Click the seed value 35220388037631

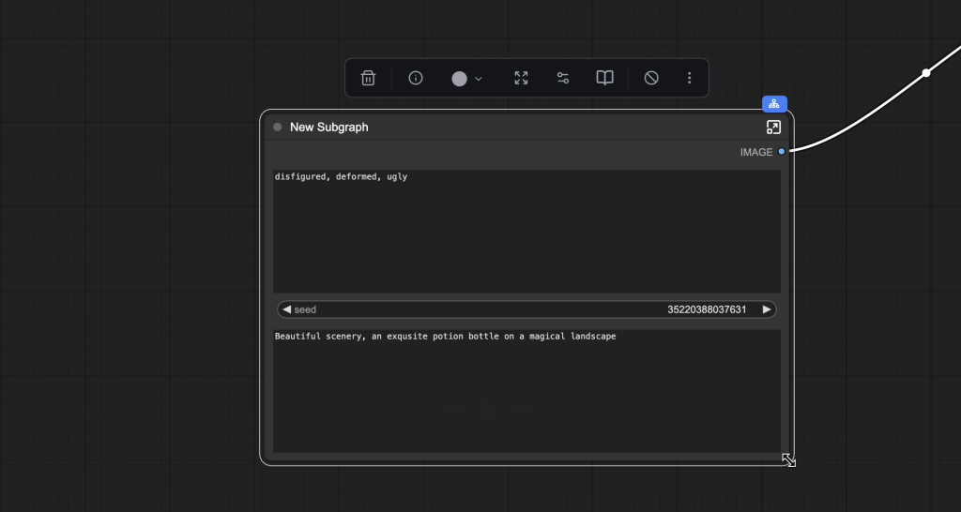click(x=706, y=309)
